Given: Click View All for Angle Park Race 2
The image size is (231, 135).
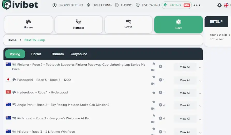Looking at the screenshot, I should coord(185,105).
